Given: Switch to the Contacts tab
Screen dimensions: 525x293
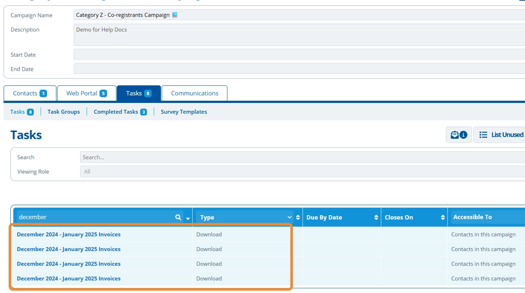Looking at the screenshot, I should tap(30, 93).
